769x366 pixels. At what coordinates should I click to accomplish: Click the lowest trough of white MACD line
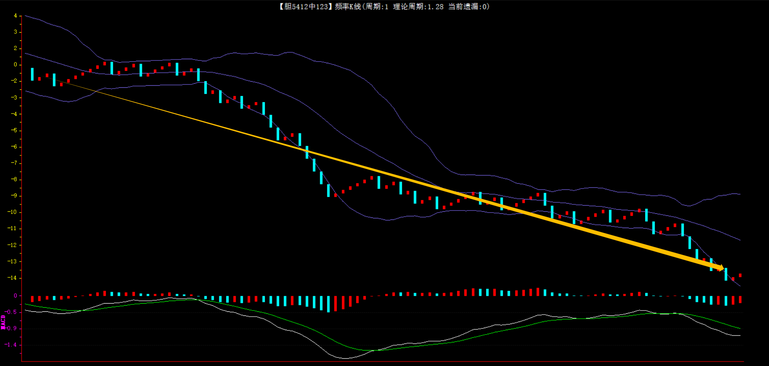click(346, 358)
